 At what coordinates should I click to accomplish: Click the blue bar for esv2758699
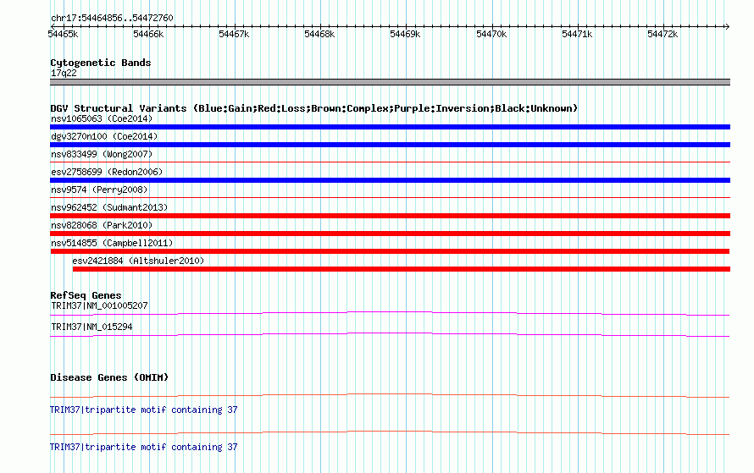[390, 180]
